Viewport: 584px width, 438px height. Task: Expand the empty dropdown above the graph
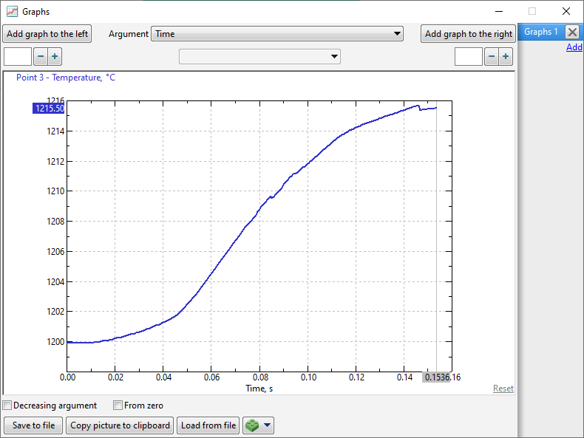[x=259, y=57]
